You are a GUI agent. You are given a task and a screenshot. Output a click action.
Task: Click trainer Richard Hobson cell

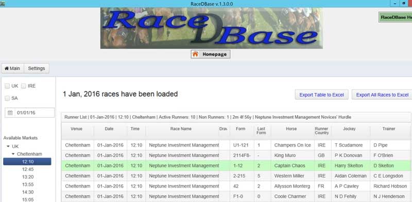click(390, 186)
